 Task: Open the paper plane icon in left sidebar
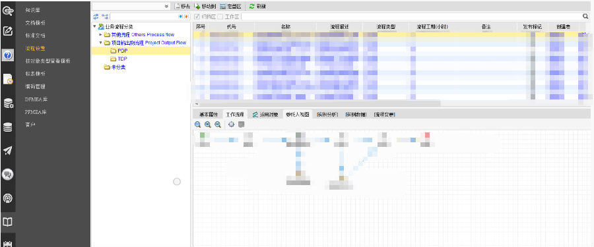[7, 151]
